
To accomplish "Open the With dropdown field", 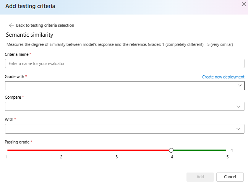I will click(x=118, y=129).
